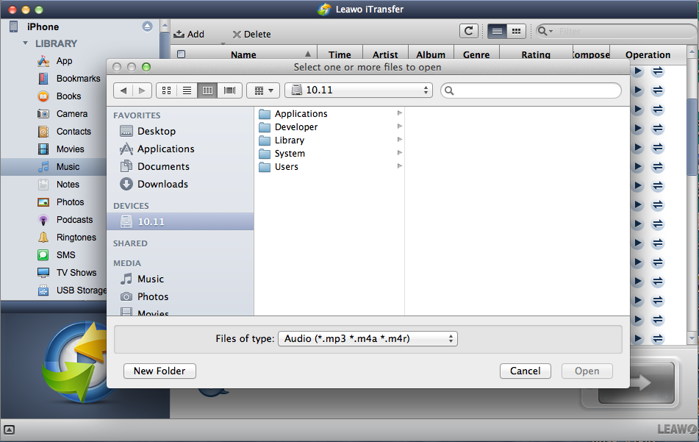Select Downloads in the Favorites sidebar
The height and width of the screenshot is (442, 699).
(x=162, y=185)
